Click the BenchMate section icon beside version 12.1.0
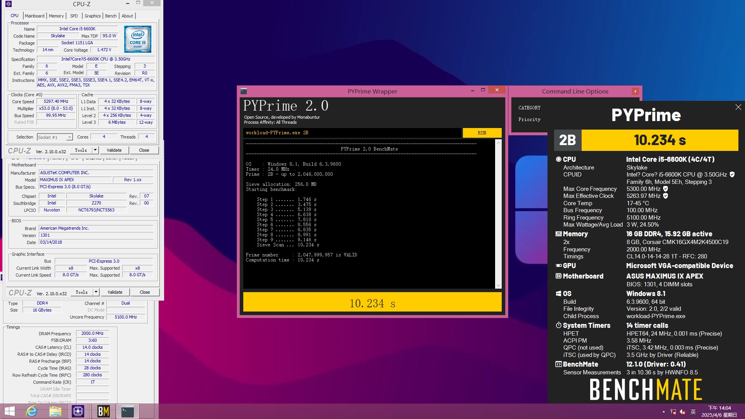The image size is (745, 419). point(558,364)
